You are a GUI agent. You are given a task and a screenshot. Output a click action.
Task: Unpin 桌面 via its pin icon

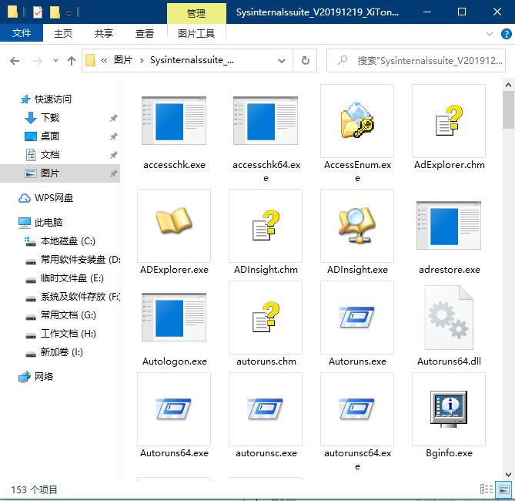click(x=113, y=136)
